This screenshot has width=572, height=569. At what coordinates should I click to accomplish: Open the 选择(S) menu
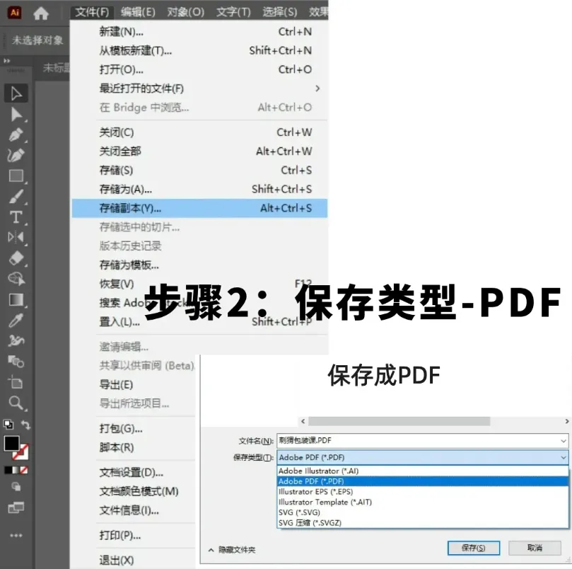[x=280, y=13]
